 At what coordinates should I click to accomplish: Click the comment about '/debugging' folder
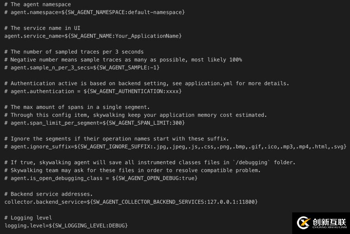(150, 162)
